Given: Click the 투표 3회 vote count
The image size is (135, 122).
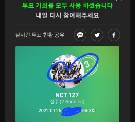Looking at the screenshot, I should (88, 110).
